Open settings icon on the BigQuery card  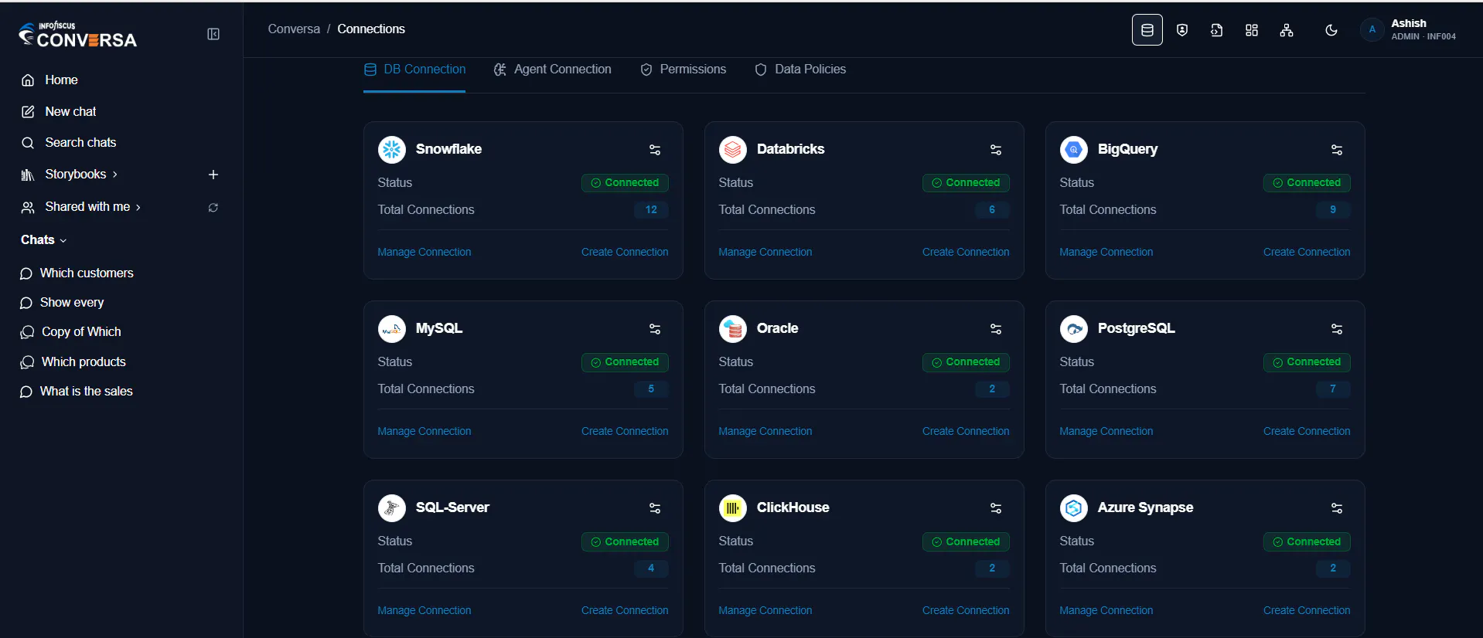[x=1337, y=150]
